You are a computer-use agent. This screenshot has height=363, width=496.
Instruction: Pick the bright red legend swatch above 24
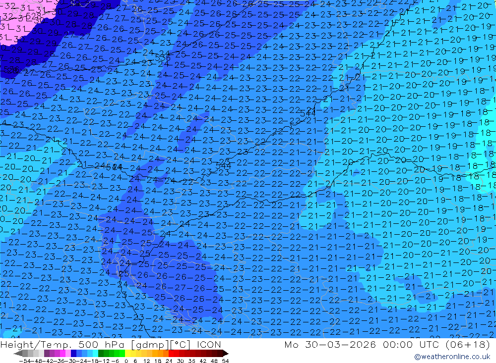(171, 353)
